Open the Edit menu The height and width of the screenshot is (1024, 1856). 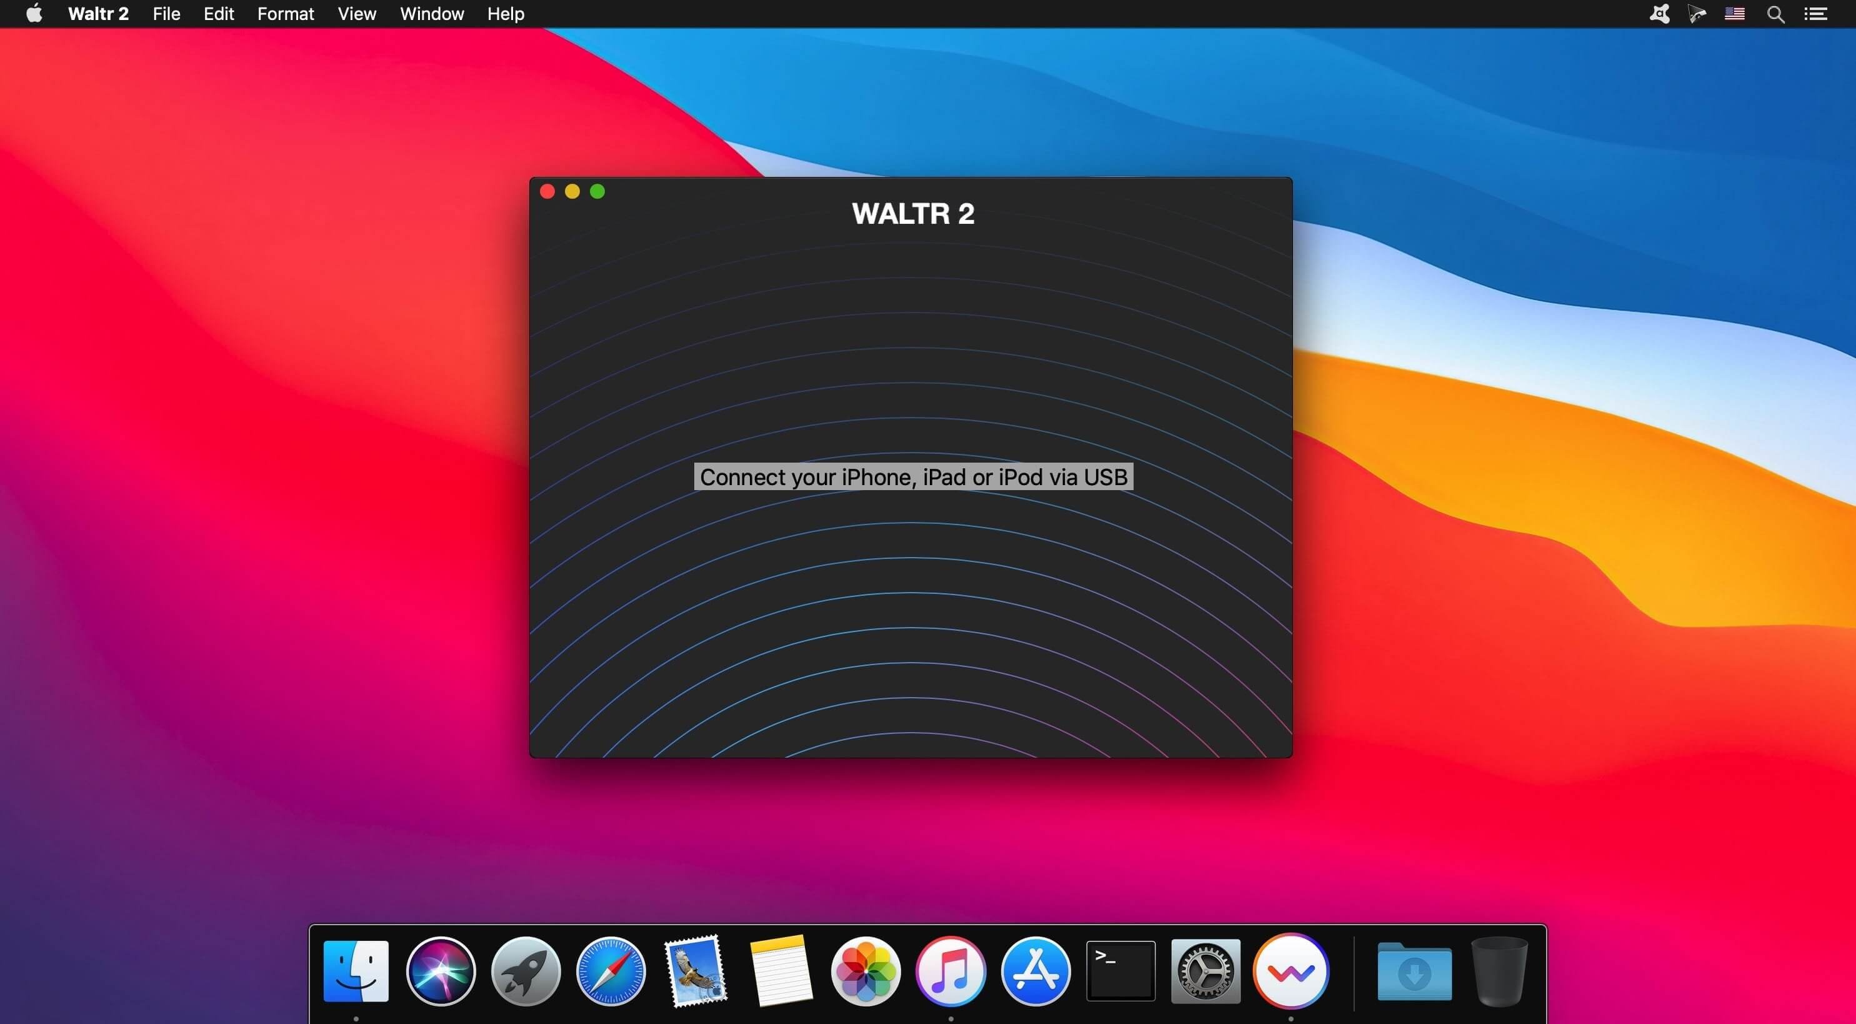pyautogui.click(x=219, y=14)
